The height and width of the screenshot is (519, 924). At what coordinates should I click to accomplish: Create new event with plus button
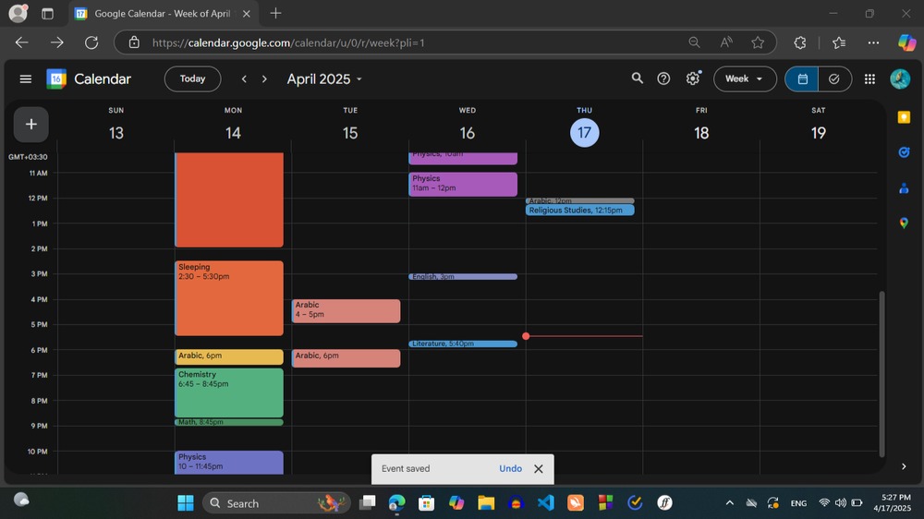click(31, 125)
